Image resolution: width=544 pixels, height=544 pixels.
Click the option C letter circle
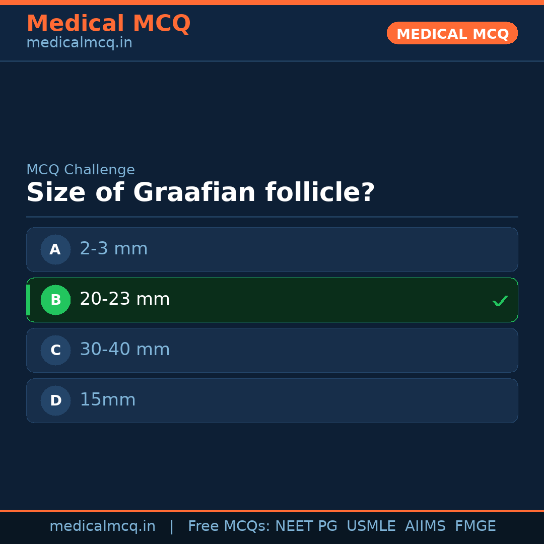tap(55, 350)
